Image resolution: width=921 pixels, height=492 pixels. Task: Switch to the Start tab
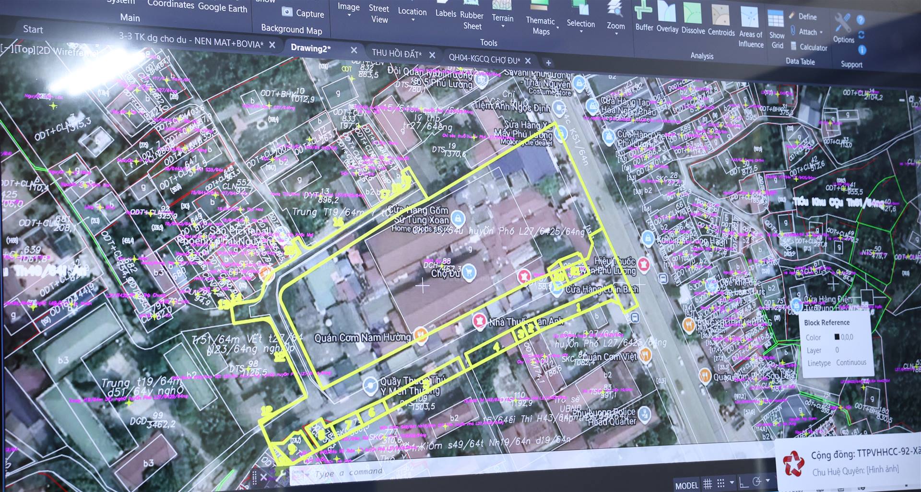pyautogui.click(x=33, y=29)
